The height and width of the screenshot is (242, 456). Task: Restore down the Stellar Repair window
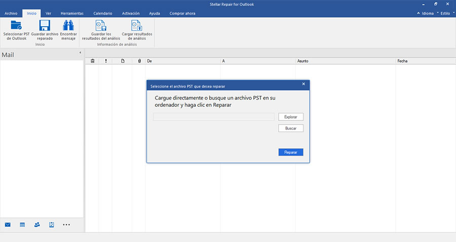[x=436, y=4]
